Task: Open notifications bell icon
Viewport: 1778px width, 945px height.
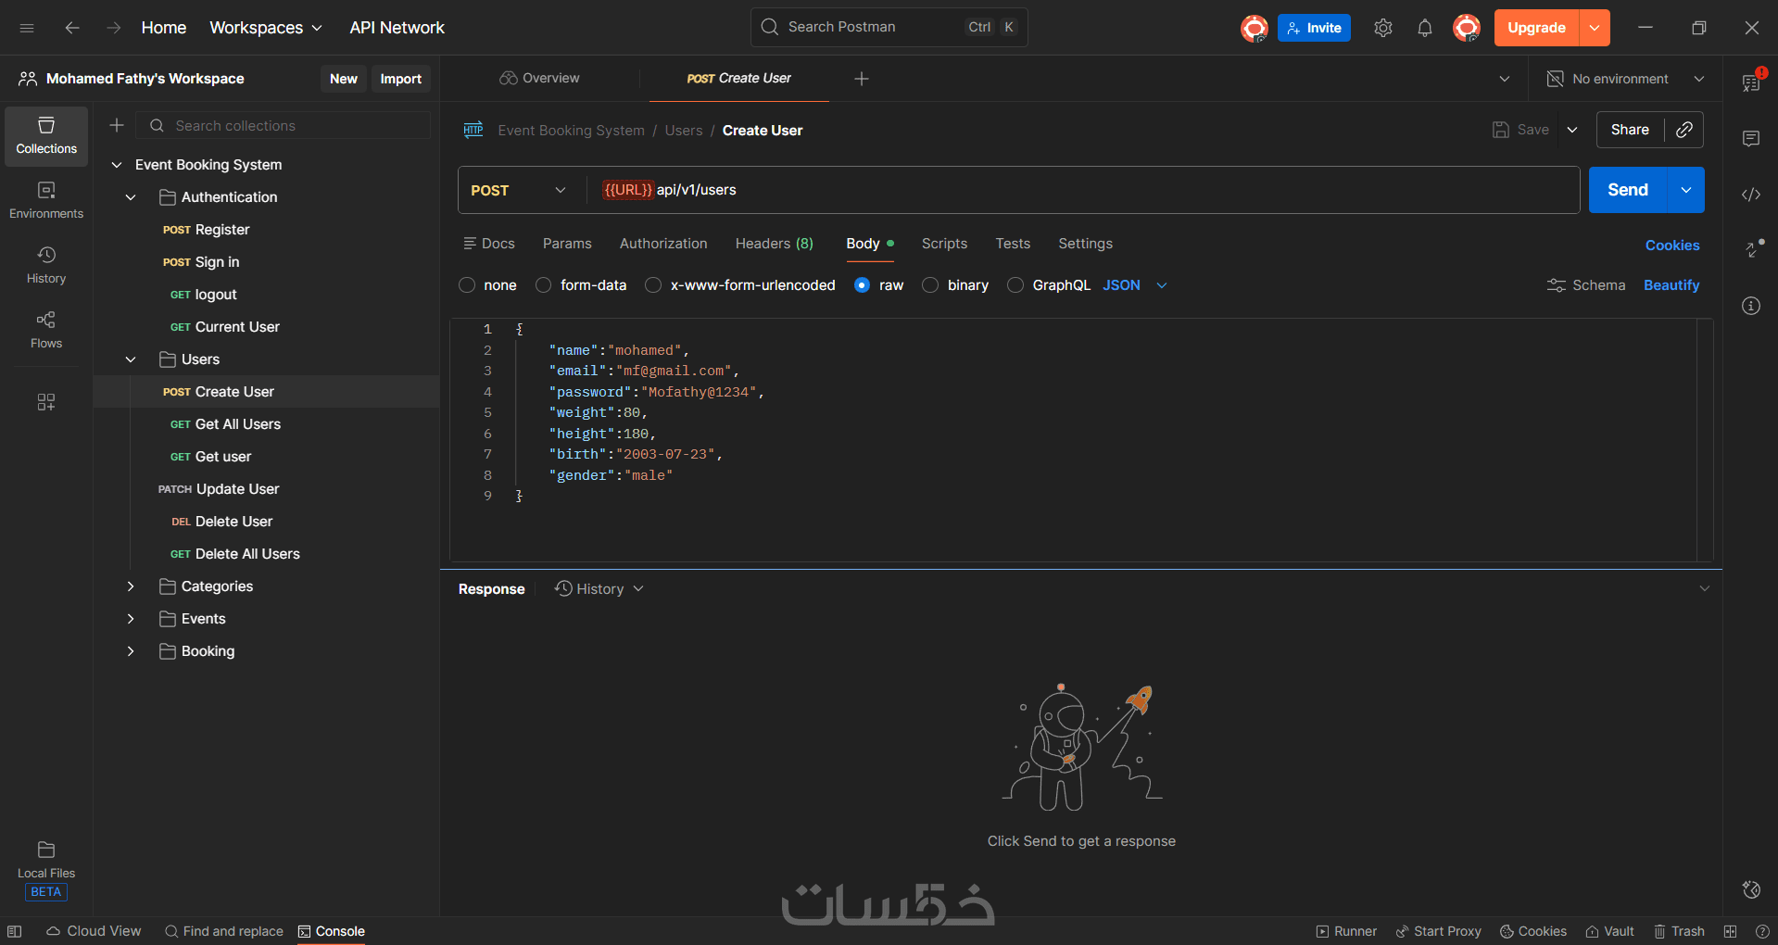Action: pos(1425,28)
